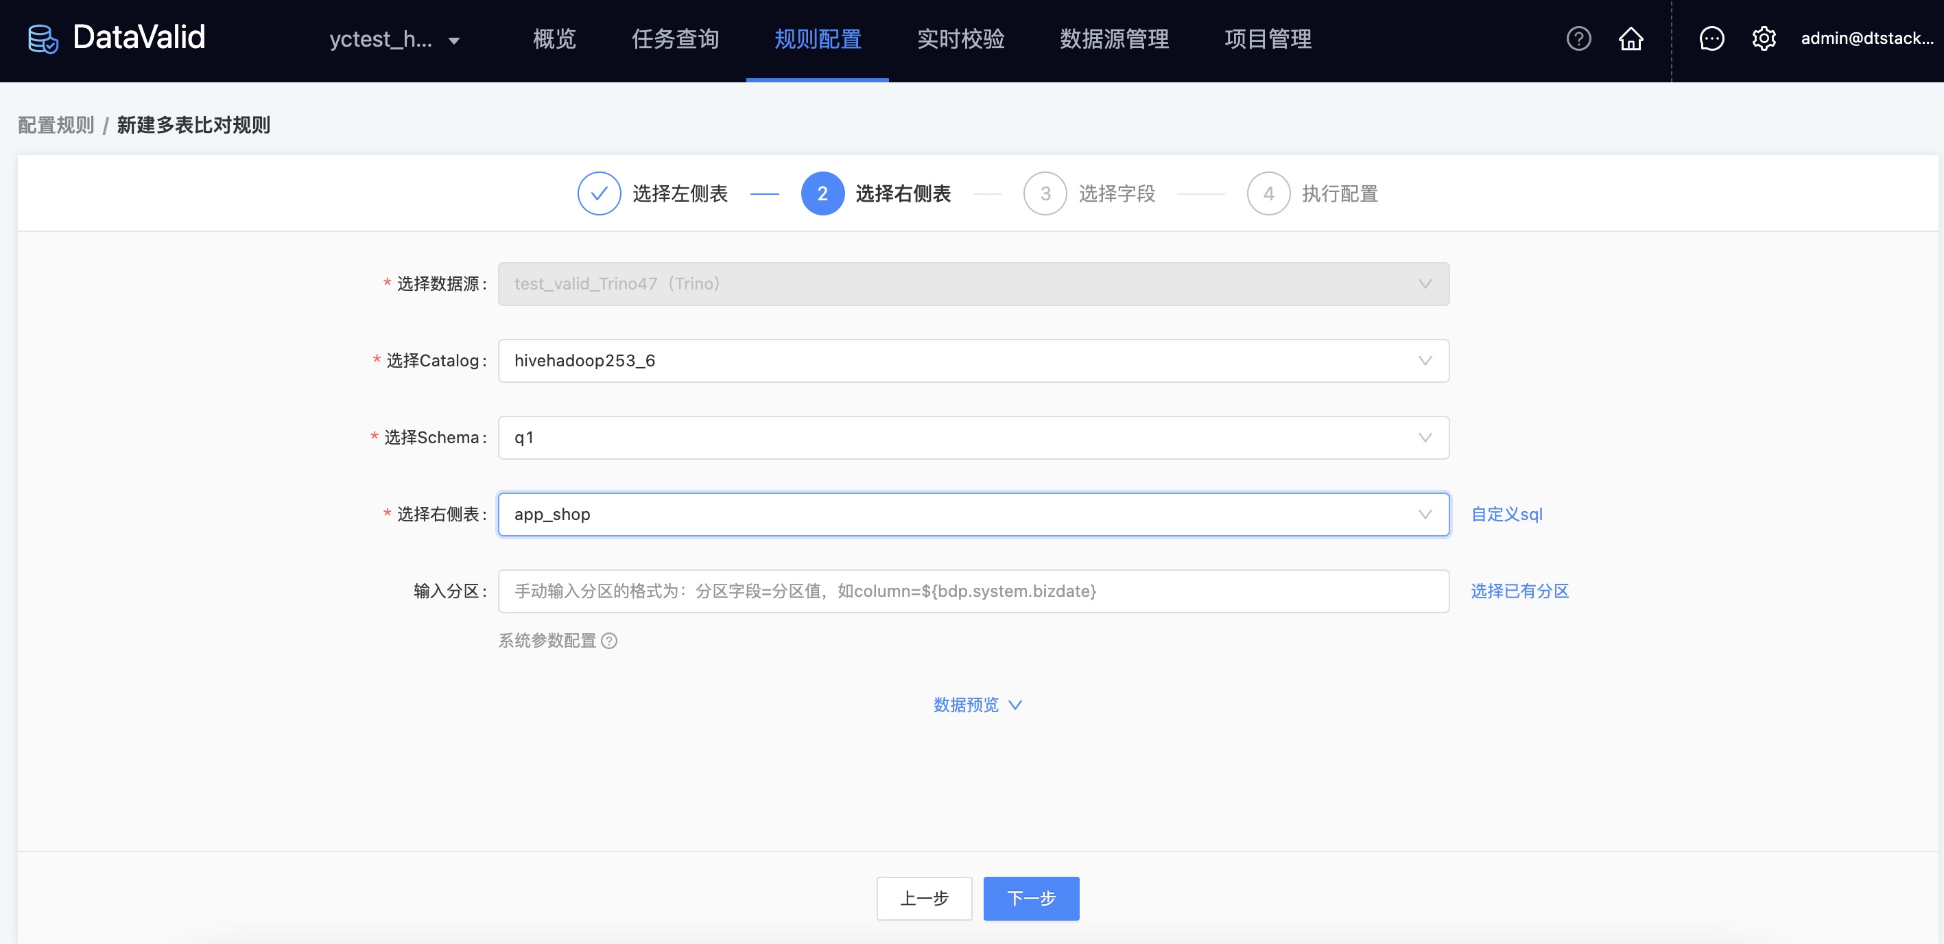Open the help question mark icon
This screenshot has width=1944, height=944.
(1578, 38)
